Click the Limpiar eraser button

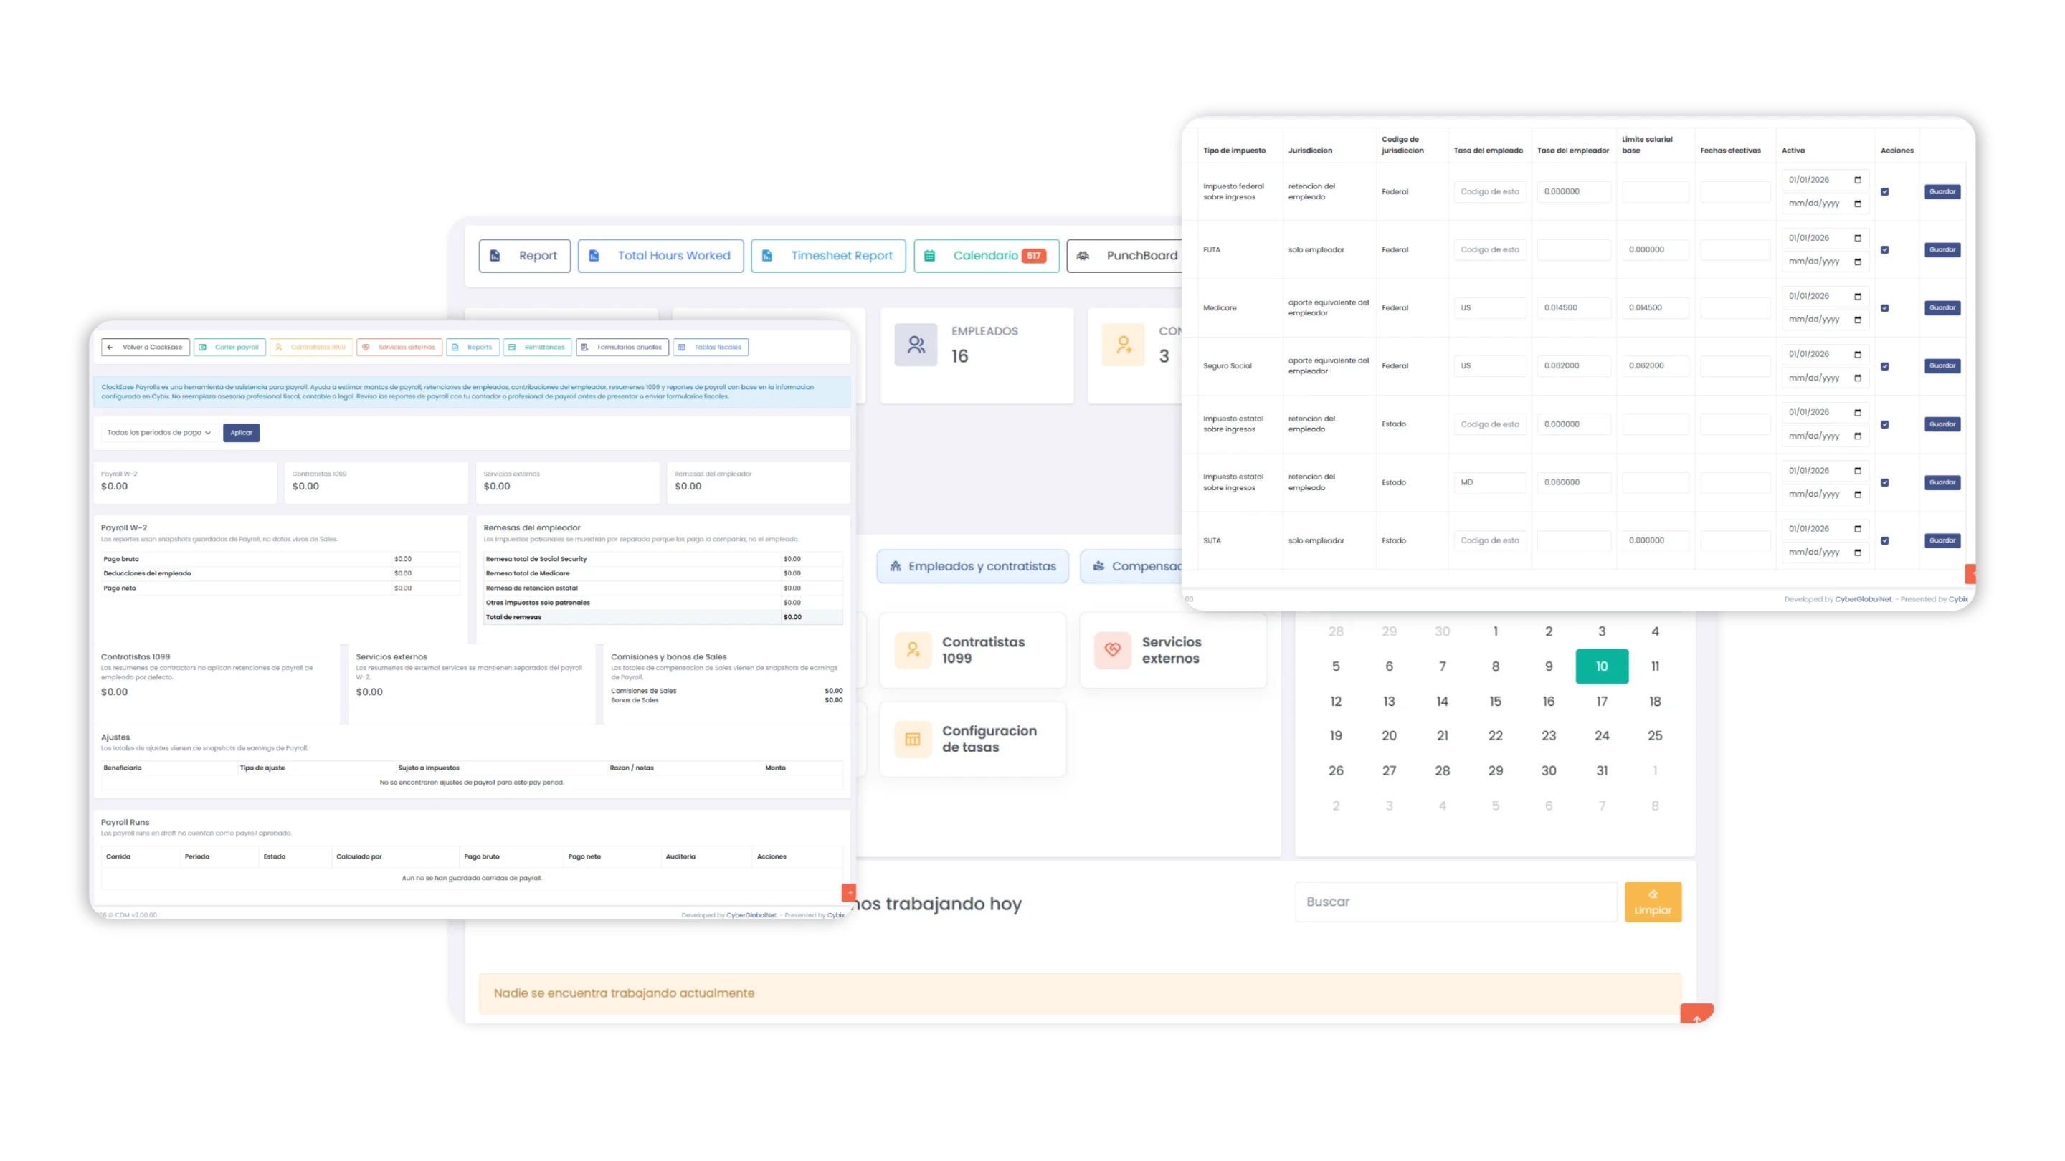(1653, 902)
